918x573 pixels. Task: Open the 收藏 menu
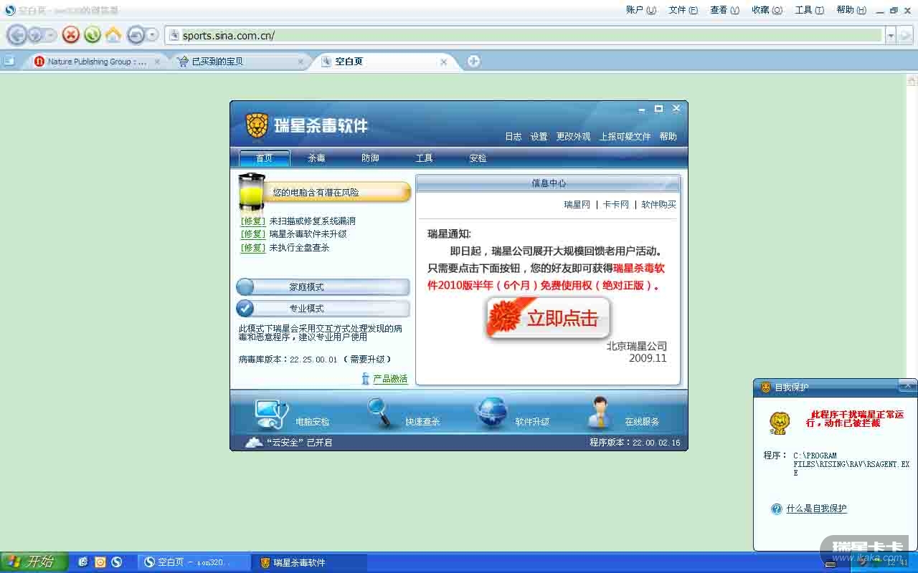767,10
